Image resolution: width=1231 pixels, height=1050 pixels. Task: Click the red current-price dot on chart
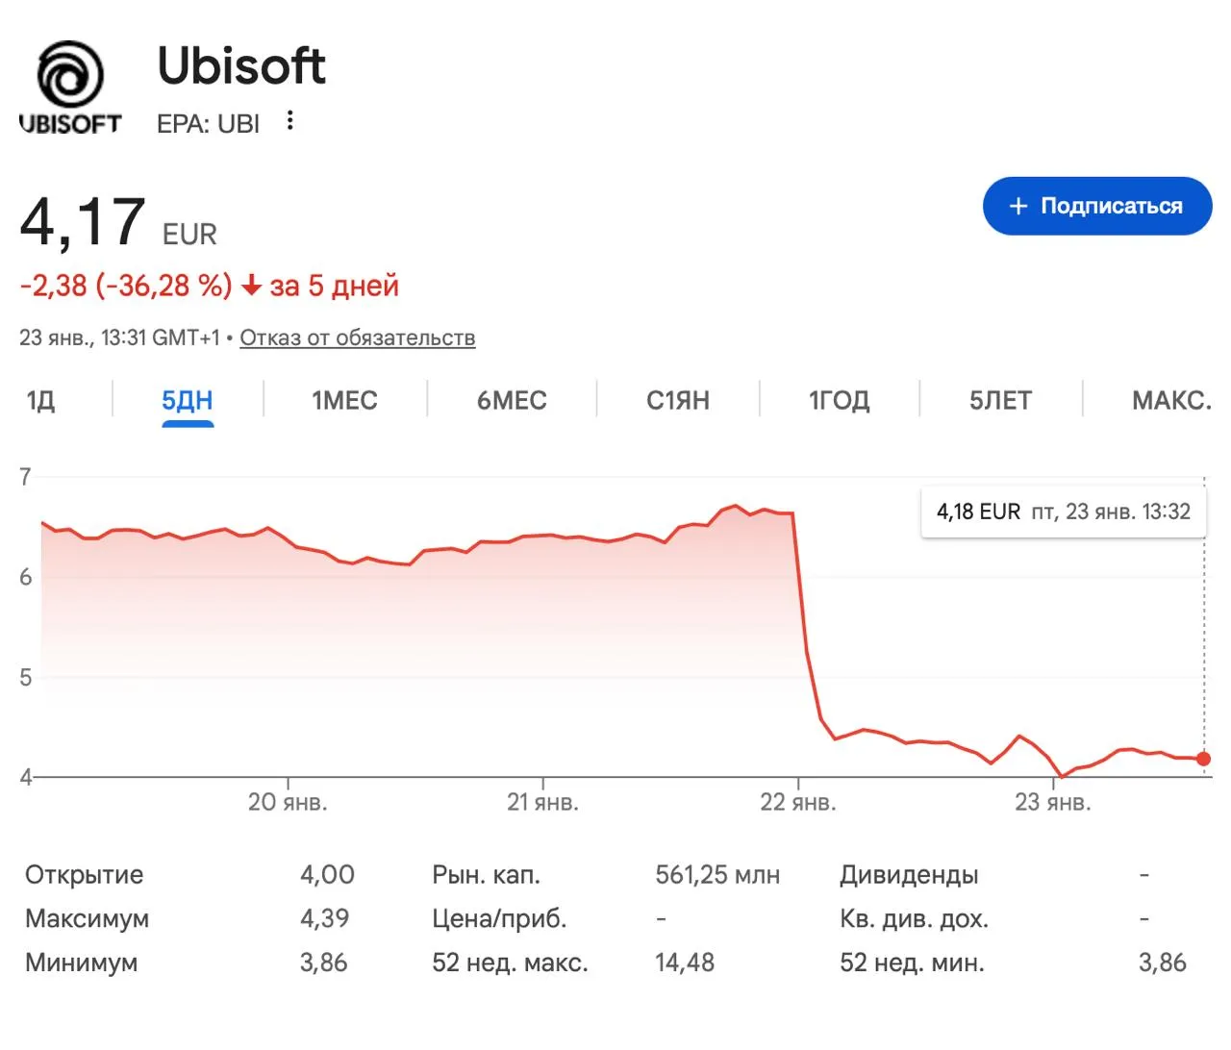[x=1203, y=759]
